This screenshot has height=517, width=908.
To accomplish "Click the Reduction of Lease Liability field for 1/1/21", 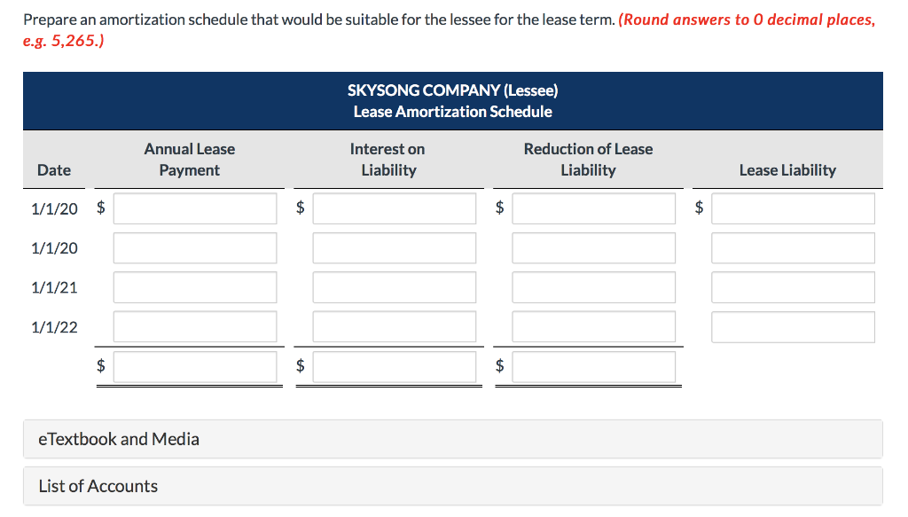I will point(592,286).
